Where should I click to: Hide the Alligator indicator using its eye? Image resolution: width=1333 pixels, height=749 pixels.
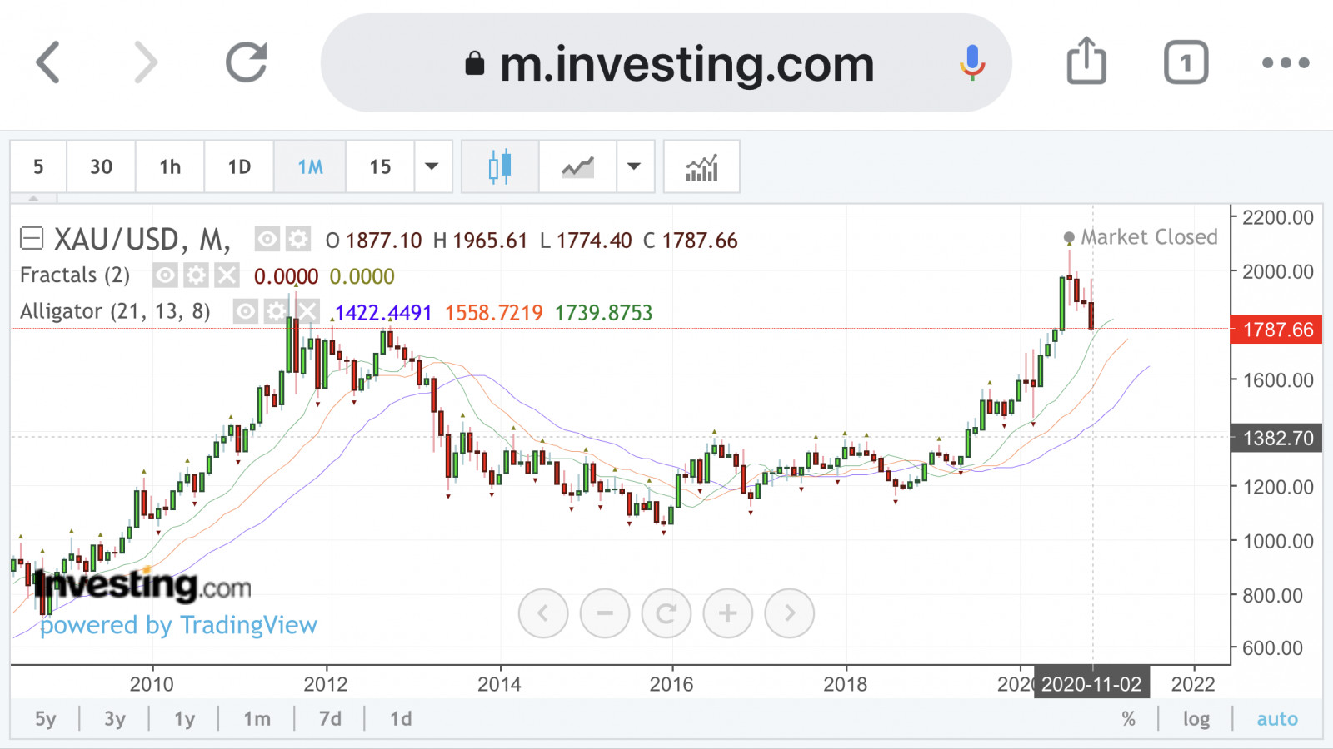[x=245, y=312]
